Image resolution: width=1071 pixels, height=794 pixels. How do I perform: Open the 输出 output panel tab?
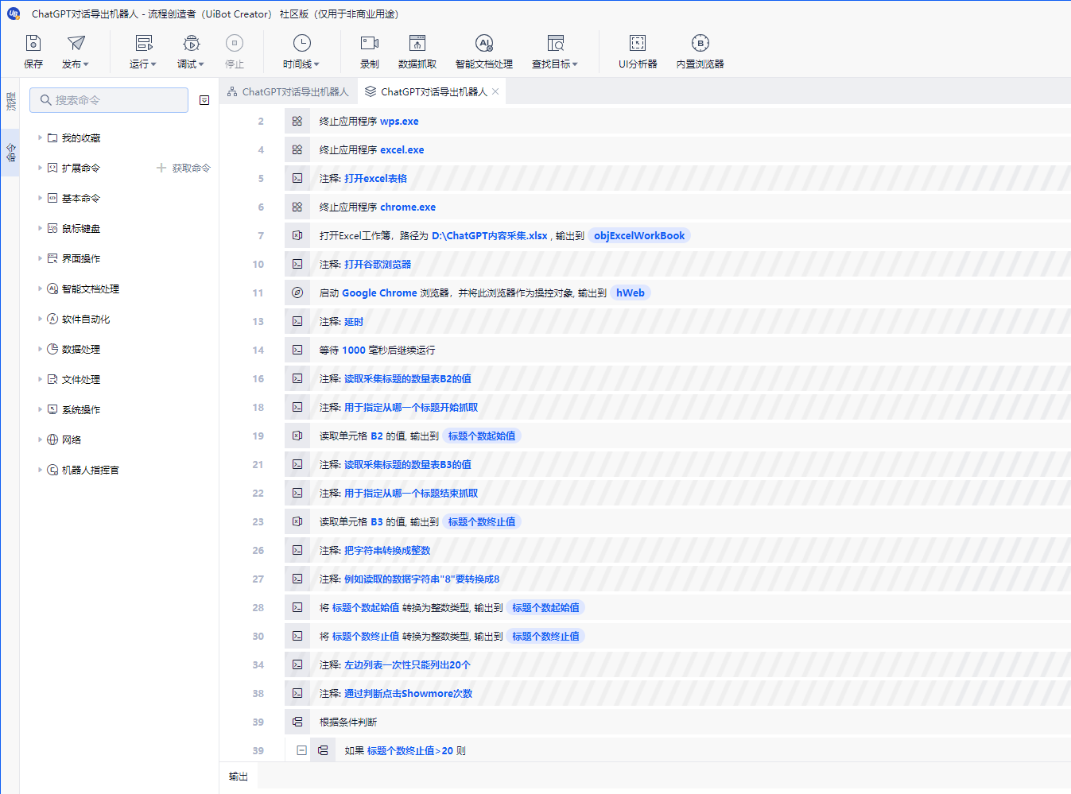tap(239, 777)
